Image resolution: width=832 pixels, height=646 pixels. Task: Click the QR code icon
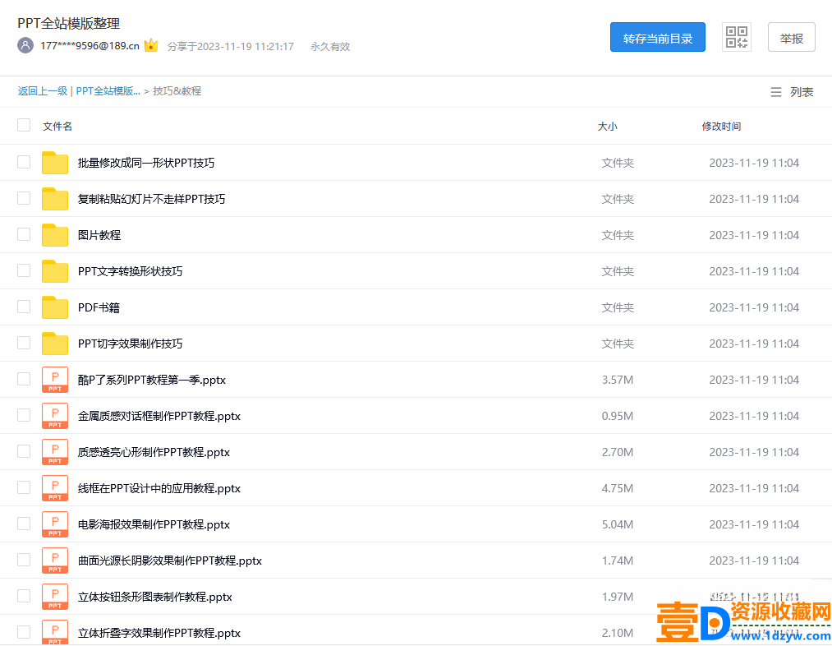[x=737, y=37]
